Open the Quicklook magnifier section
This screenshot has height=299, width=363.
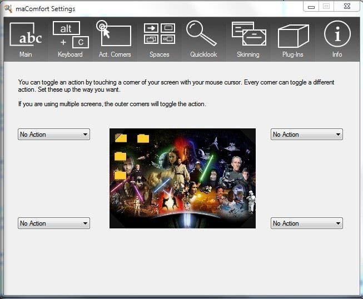(x=203, y=39)
